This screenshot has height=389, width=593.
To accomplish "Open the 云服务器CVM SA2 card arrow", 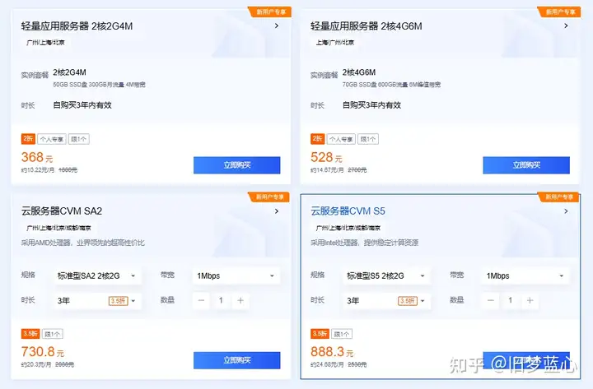I will (277, 211).
